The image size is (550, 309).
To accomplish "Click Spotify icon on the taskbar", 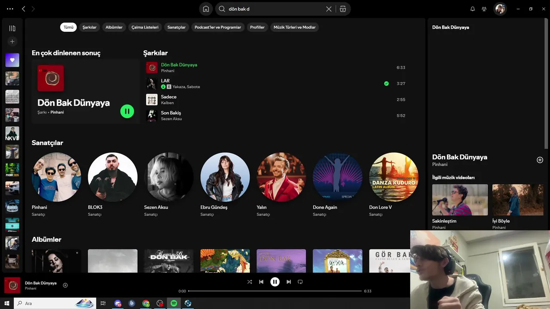I will click(x=174, y=303).
